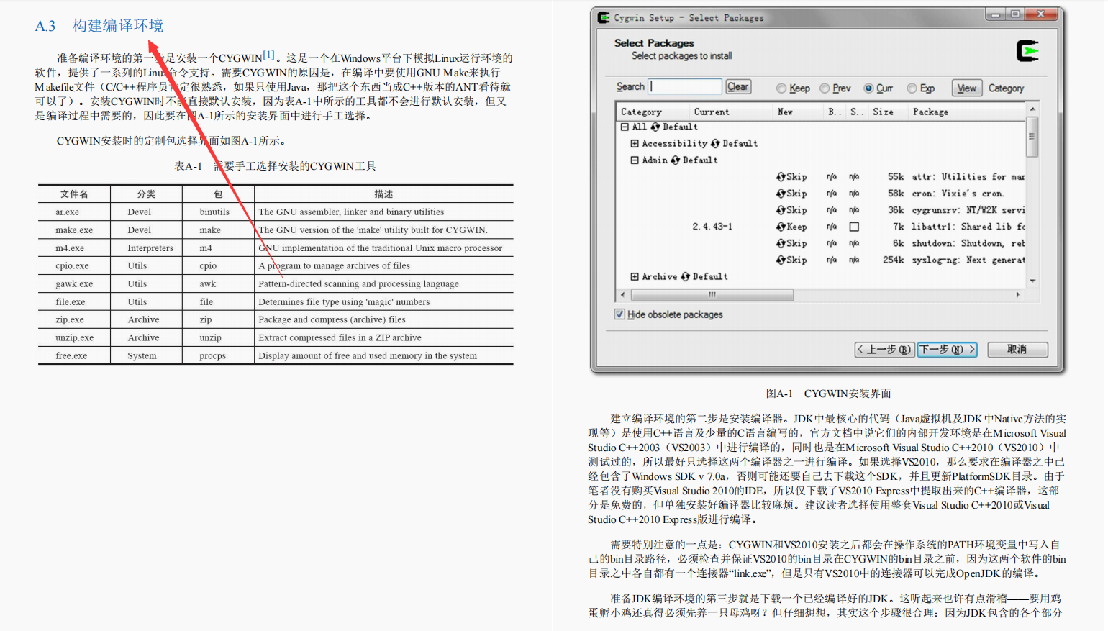Image resolution: width=1108 pixels, height=631 pixels.
Task: Click the Keep cycle icon for libattr1 package
Action: pyautogui.click(x=781, y=226)
